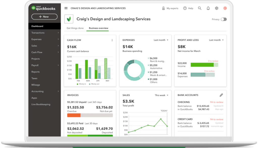
Task: Open search with the magnifier icon
Action: tap(200, 8)
